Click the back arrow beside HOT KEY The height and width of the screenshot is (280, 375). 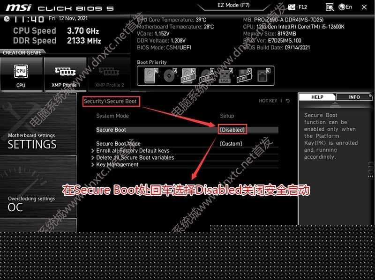click(287, 101)
